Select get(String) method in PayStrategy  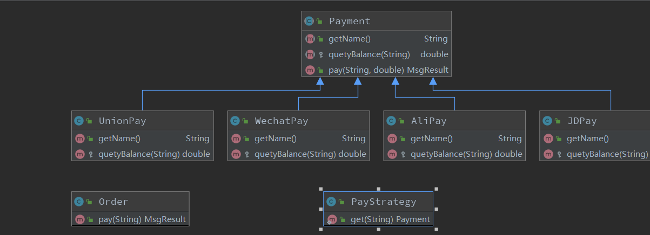(x=378, y=219)
